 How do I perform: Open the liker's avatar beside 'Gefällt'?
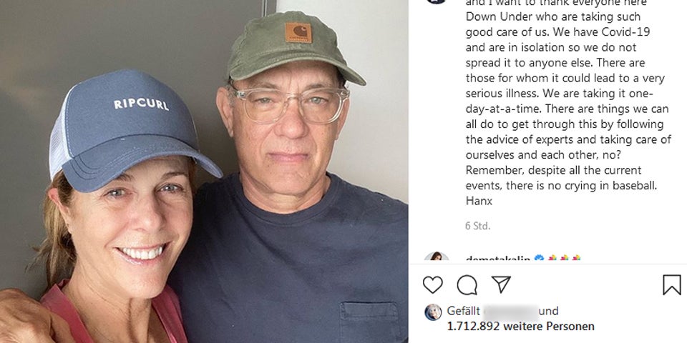coord(433,312)
